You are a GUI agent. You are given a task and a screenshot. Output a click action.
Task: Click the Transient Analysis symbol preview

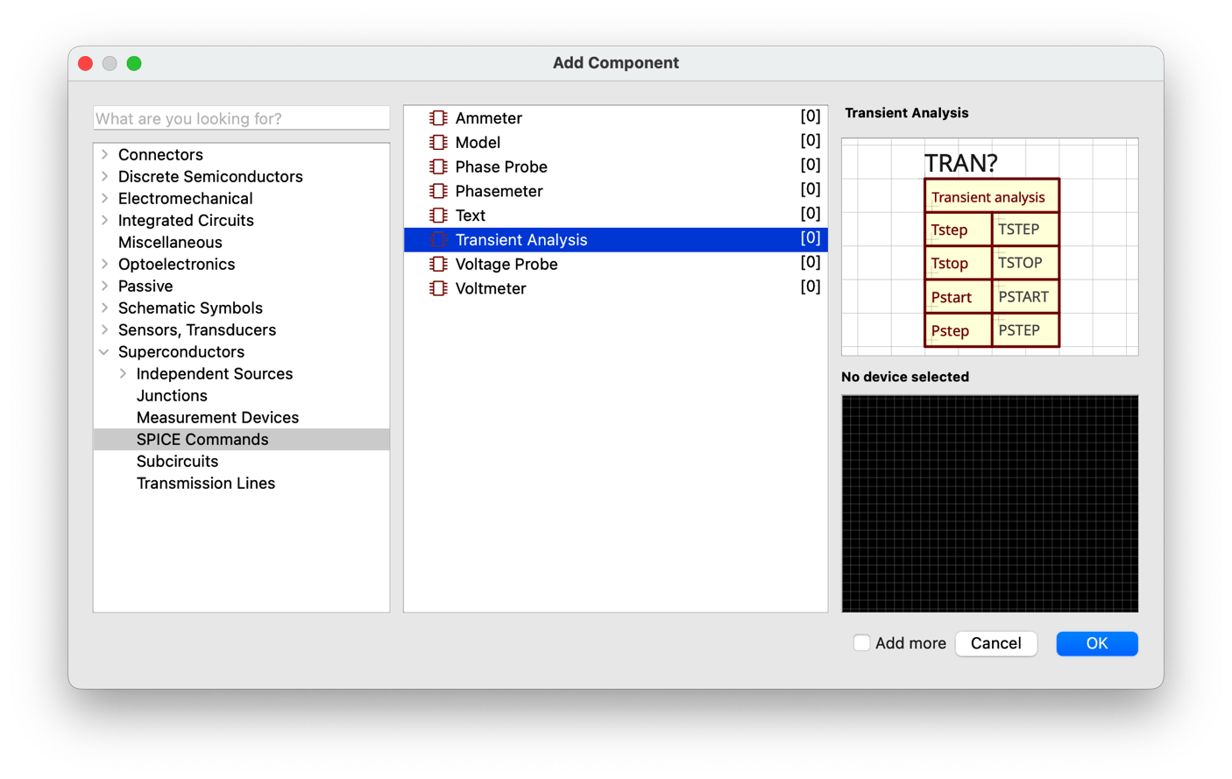[x=989, y=247]
